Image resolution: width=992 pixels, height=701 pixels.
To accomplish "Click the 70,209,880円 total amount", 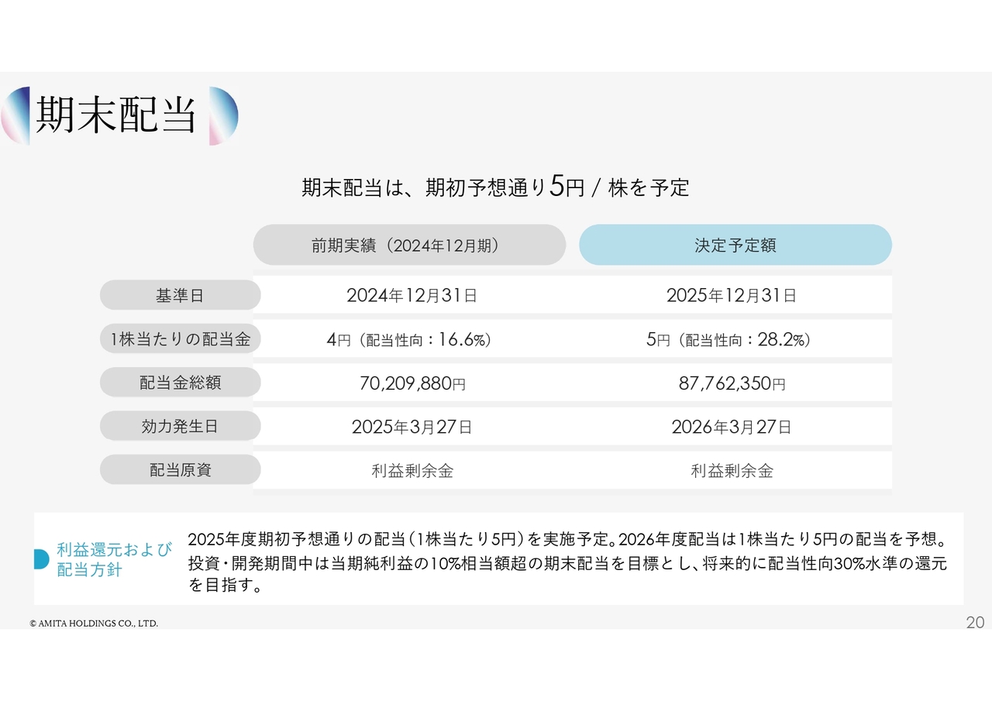I will pyautogui.click(x=412, y=383).
